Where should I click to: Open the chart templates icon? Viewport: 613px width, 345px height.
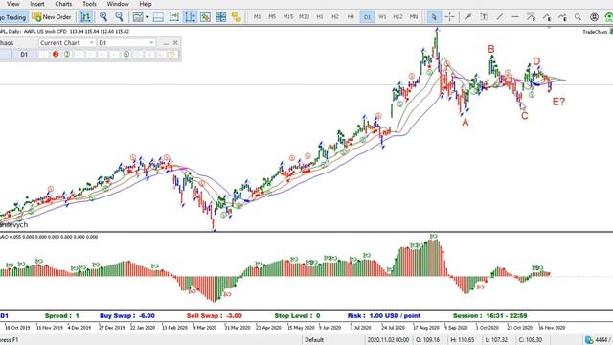click(x=138, y=17)
